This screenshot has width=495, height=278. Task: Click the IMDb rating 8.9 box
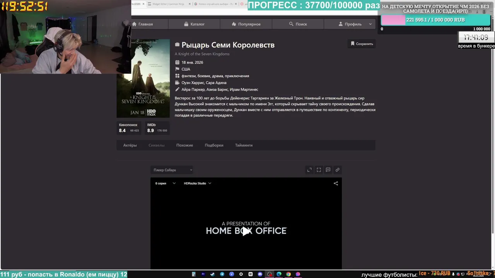click(x=157, y=128)
